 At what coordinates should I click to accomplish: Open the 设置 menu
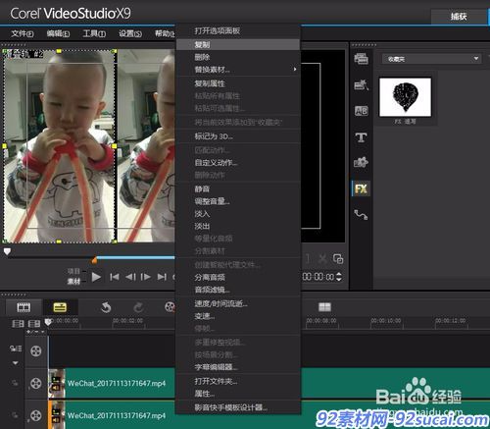[130, 33]
